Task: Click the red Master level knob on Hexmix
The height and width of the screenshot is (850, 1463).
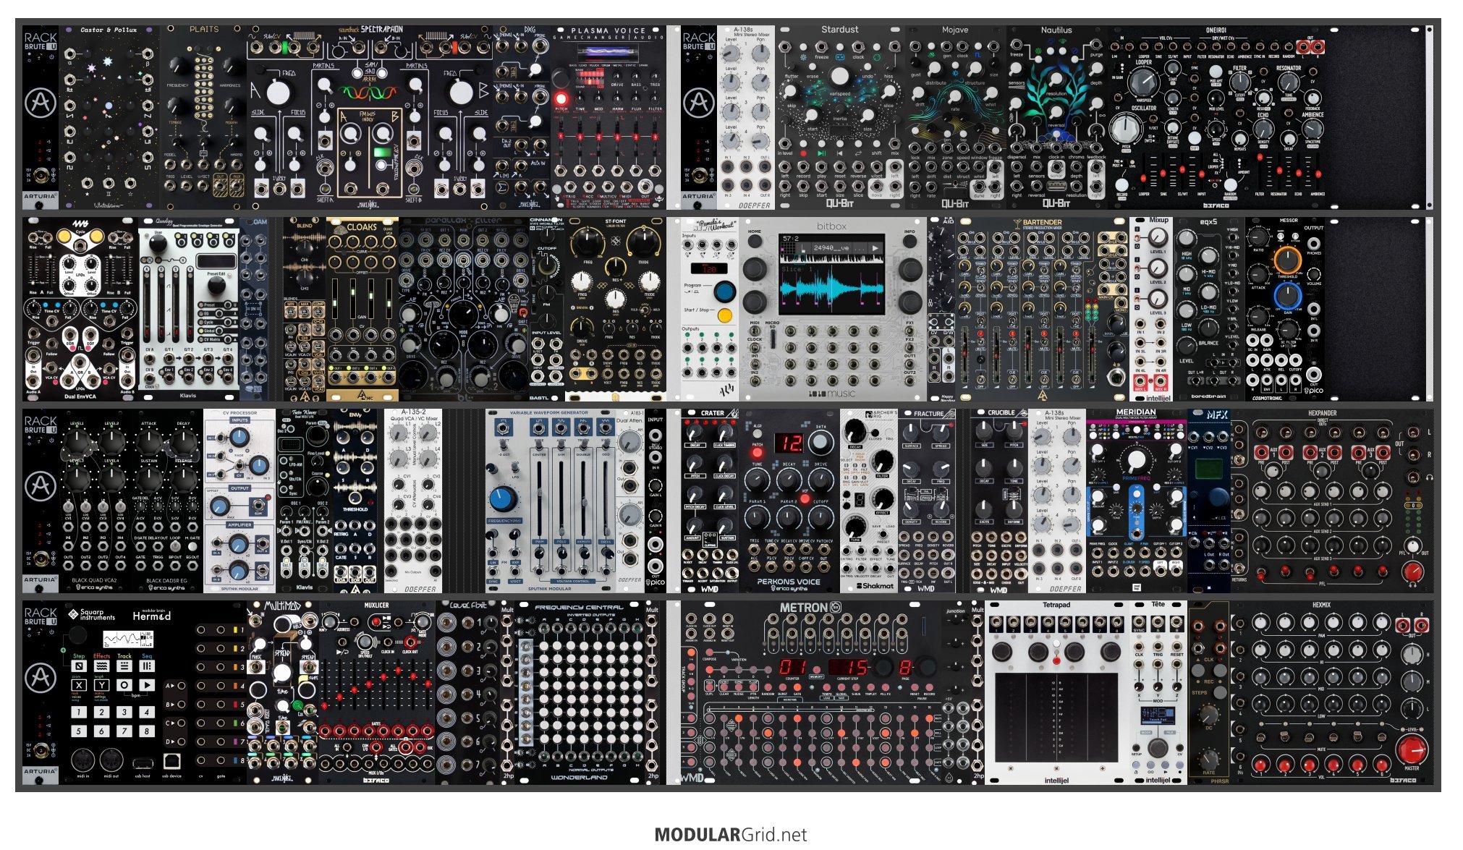Action: [1412, 750]
